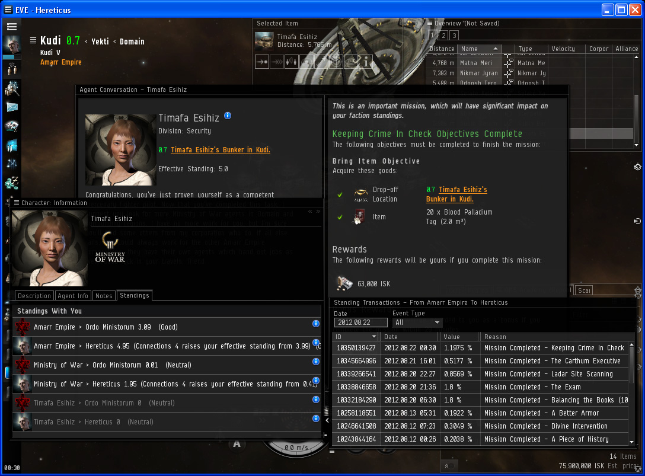
Task: Select transaction Mission Completed - The Exam
Action: 480,386
